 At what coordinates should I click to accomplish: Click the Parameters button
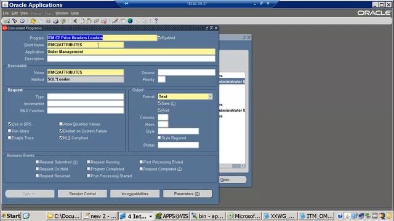click(x=187, y=194)
